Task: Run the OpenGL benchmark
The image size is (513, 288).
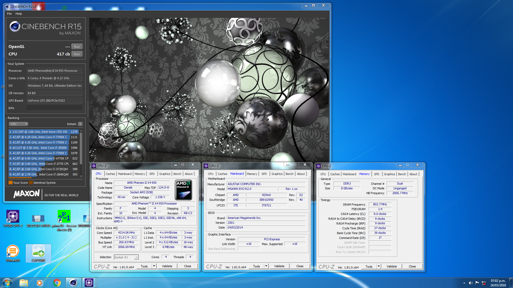Action: tap(77, 47)
